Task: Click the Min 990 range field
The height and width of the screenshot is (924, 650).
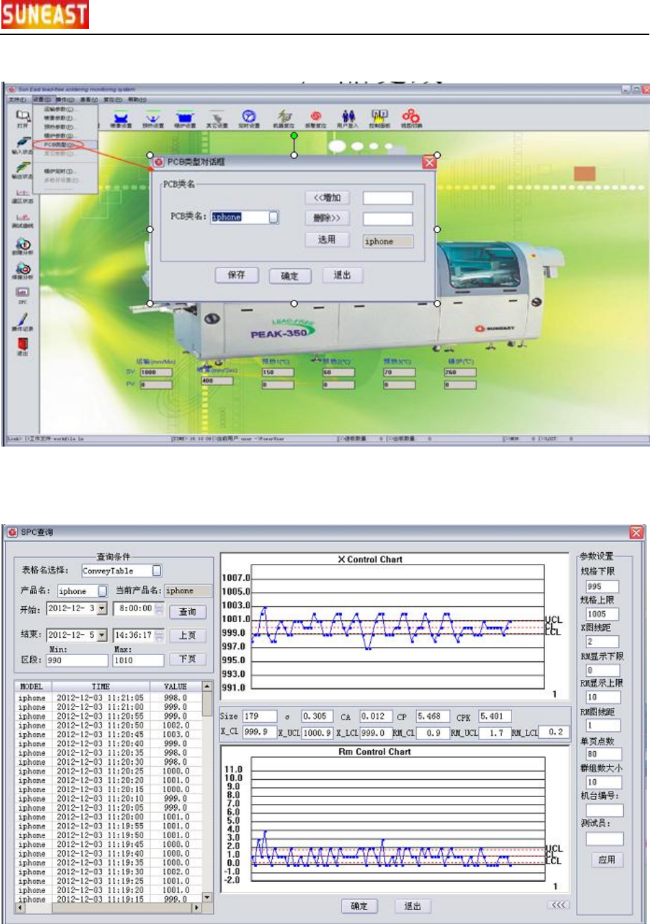Action: 77,661
